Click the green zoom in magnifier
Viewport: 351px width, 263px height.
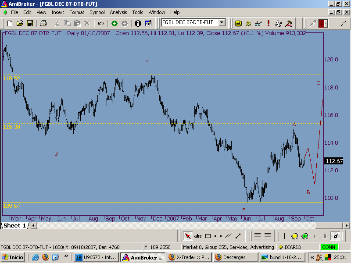[304, 236]
